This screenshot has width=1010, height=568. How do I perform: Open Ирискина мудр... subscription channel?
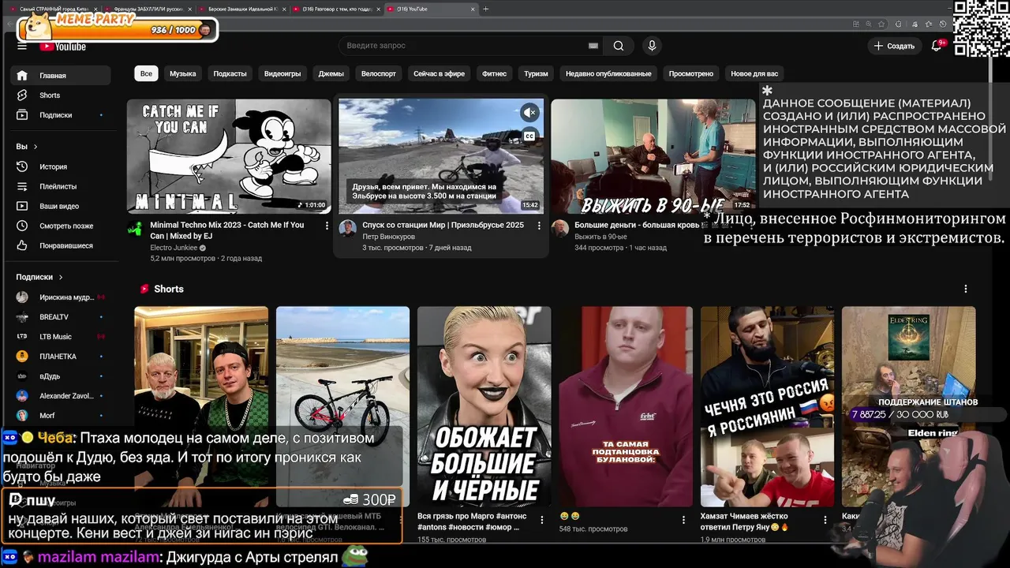click(x=61, y=297)
